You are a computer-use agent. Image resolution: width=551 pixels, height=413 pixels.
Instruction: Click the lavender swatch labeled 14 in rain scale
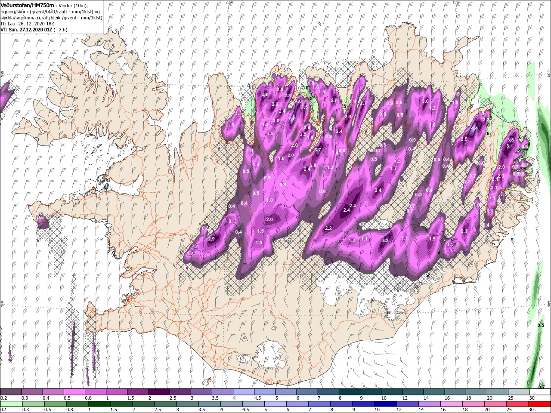click(x=429, y=404)
